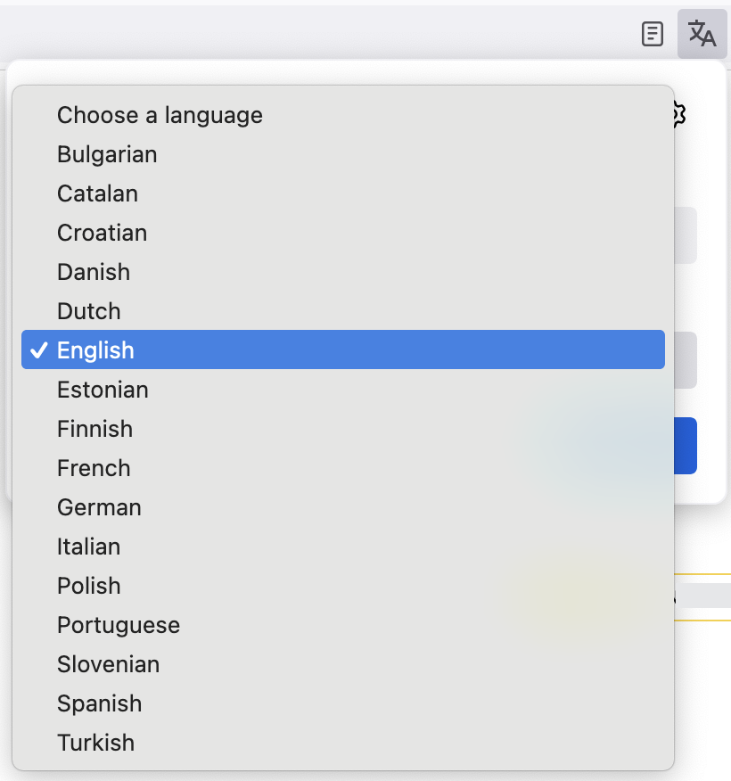Pick Croatian from the list

(102, 232)
